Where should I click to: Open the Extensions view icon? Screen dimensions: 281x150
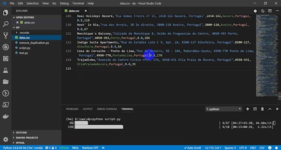pyautogui.click(x=5, y=59)
